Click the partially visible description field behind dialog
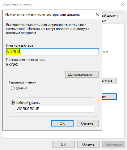Image resolution: width=127 pixels, height=150 pixels. click(x=110, y=44)
